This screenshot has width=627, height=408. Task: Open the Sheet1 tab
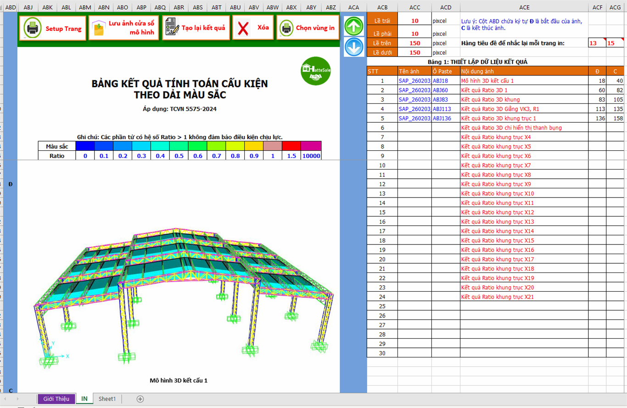coord(107,399)
